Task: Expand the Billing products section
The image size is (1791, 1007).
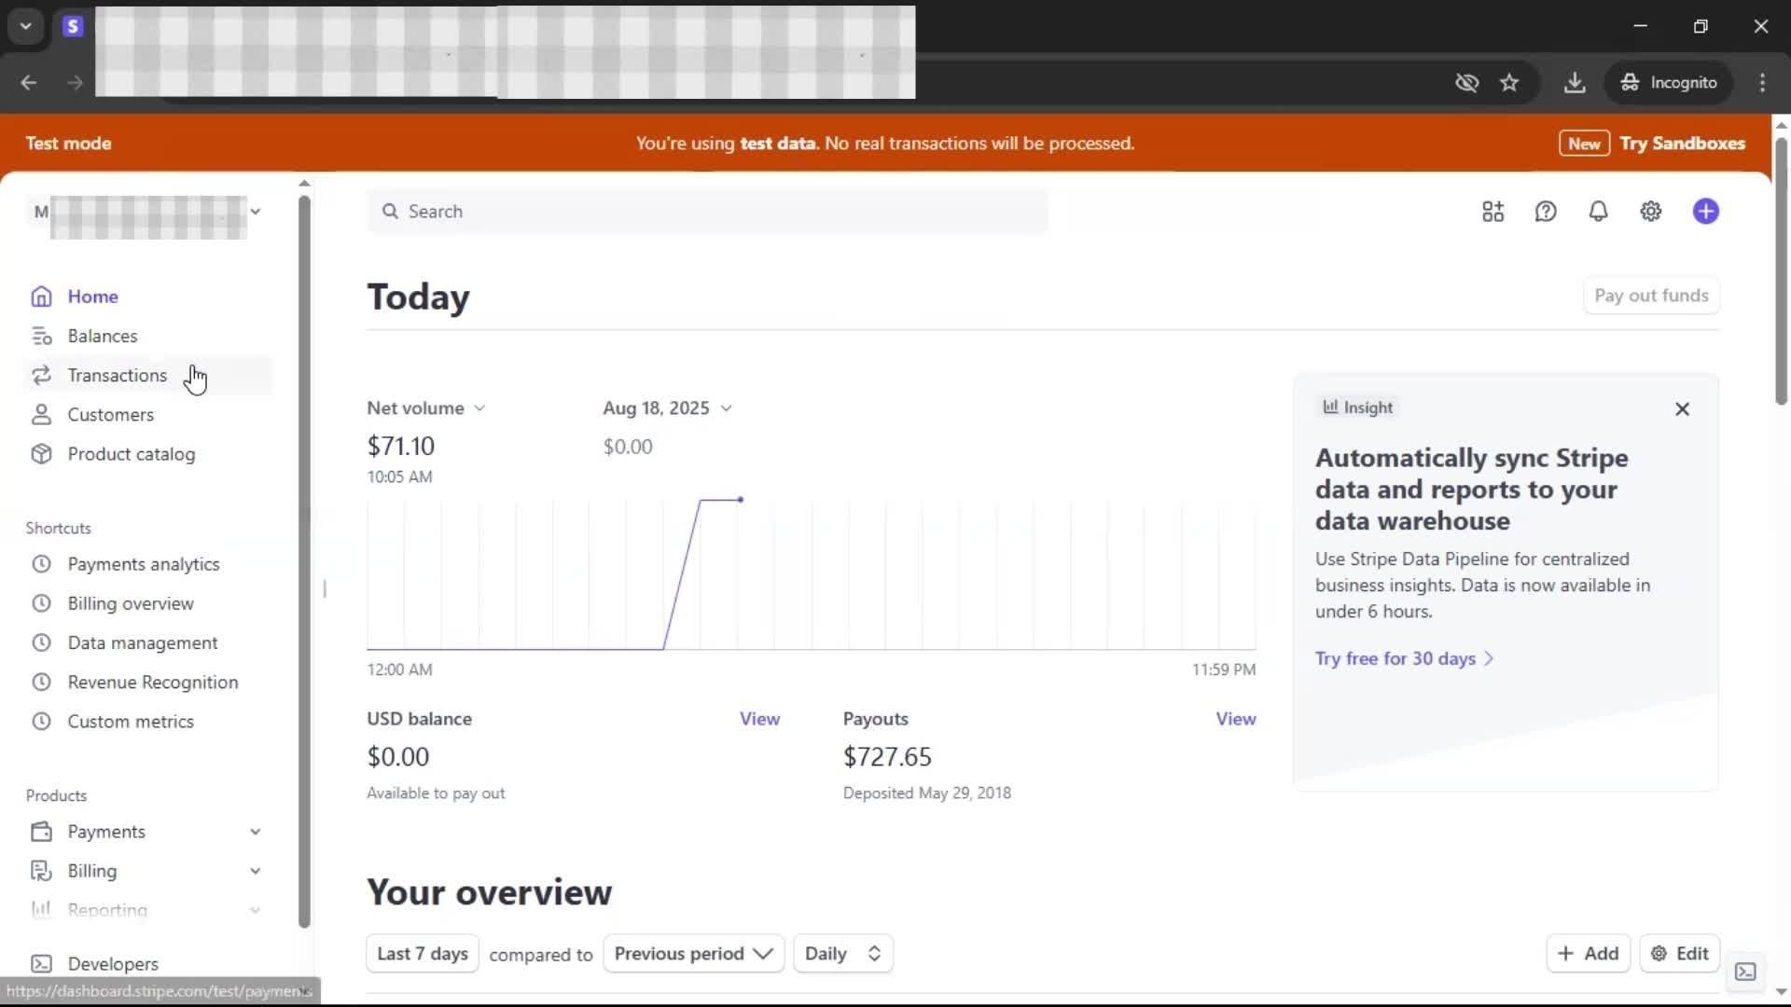Action: pos(255,871)
